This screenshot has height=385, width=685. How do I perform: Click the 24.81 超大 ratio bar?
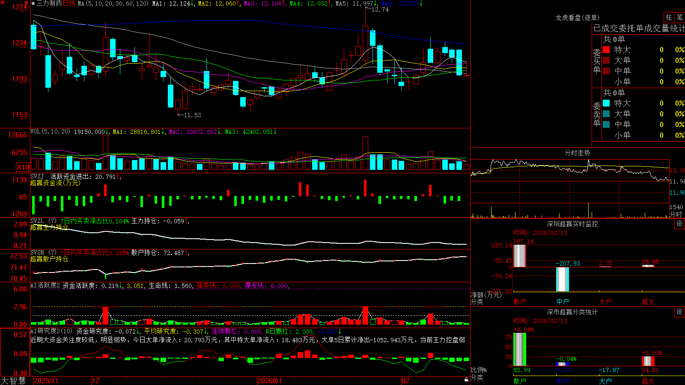(648, 361)
